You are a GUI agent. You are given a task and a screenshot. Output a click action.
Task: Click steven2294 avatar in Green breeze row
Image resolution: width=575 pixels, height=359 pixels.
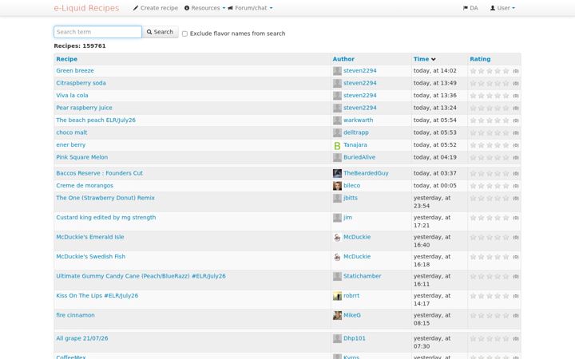(x=337, y=71)
